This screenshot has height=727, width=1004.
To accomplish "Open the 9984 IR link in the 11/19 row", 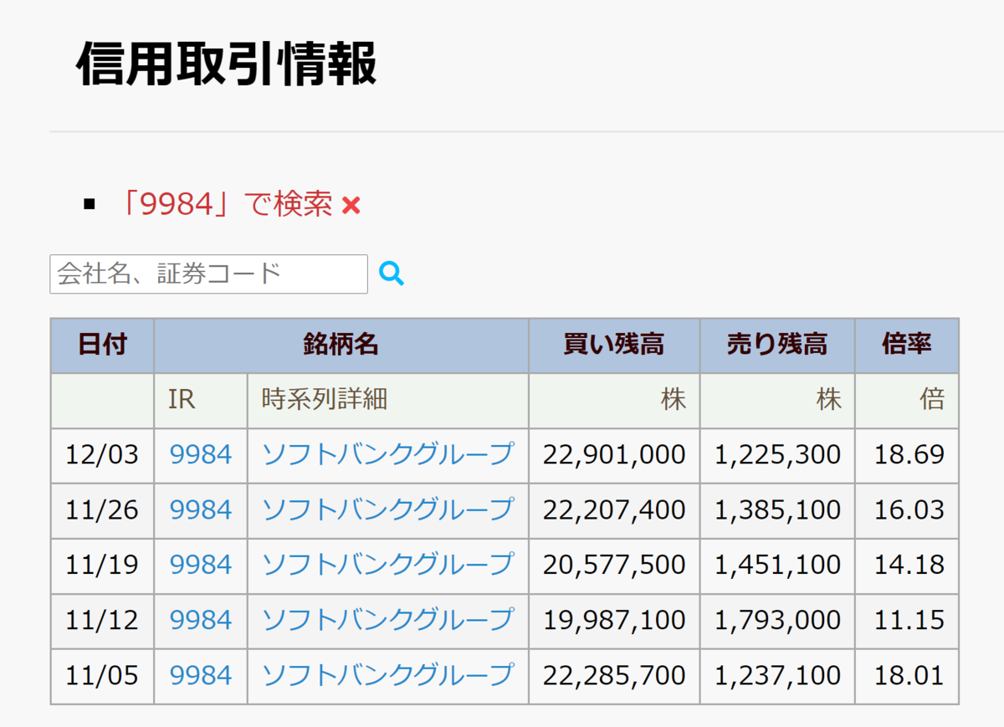I will point(201,565).
